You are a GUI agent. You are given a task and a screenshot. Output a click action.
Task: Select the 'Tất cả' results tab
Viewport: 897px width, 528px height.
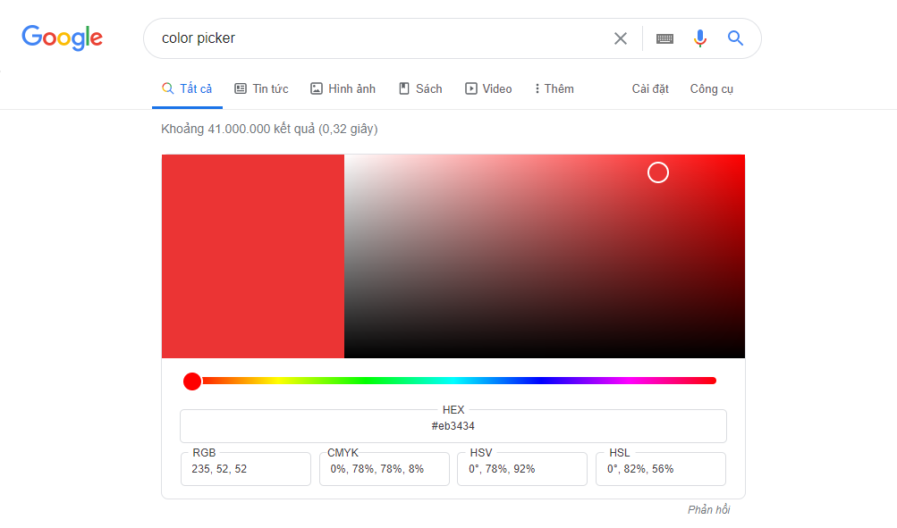point(187,89)
